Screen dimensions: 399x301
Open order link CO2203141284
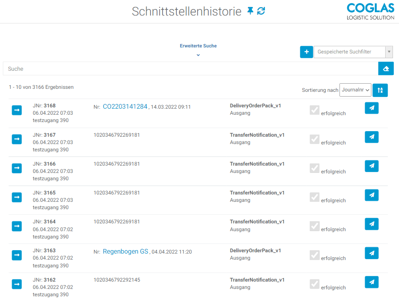point(125,107)
